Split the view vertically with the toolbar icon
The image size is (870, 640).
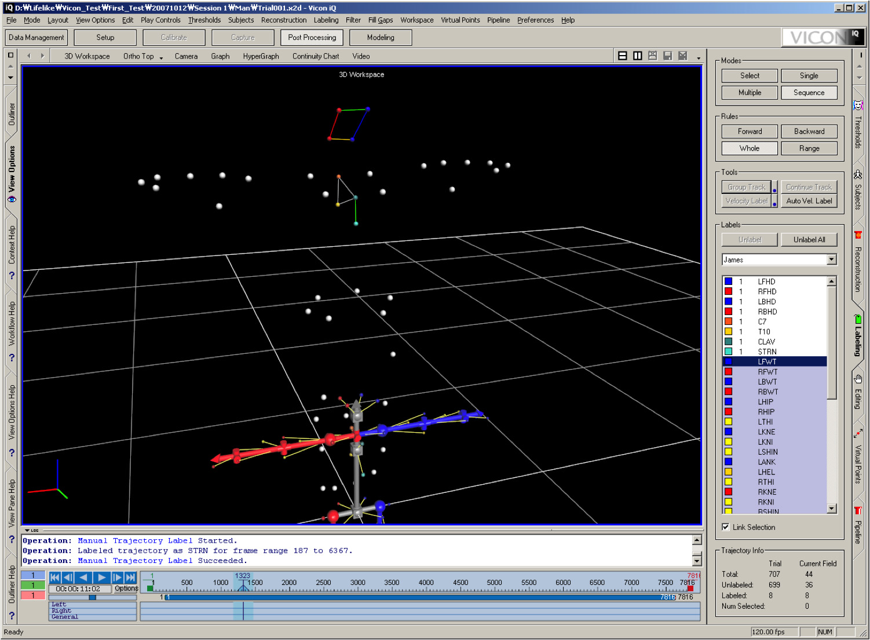click(638, 56)
